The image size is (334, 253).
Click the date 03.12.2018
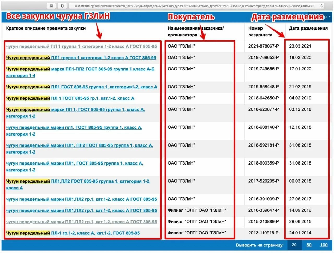tap(300, 109)
